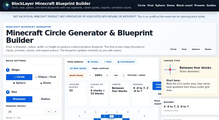Click the center type crosshair diagram icon
The width and height of the screenshot is (219, 120).
pyautogui.click(x=170, y=70)
